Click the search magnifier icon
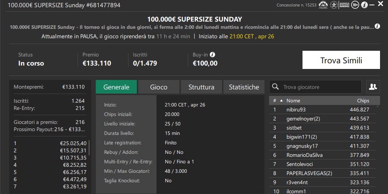This screenshot has width=388, height=194. [x=275, y=87]
